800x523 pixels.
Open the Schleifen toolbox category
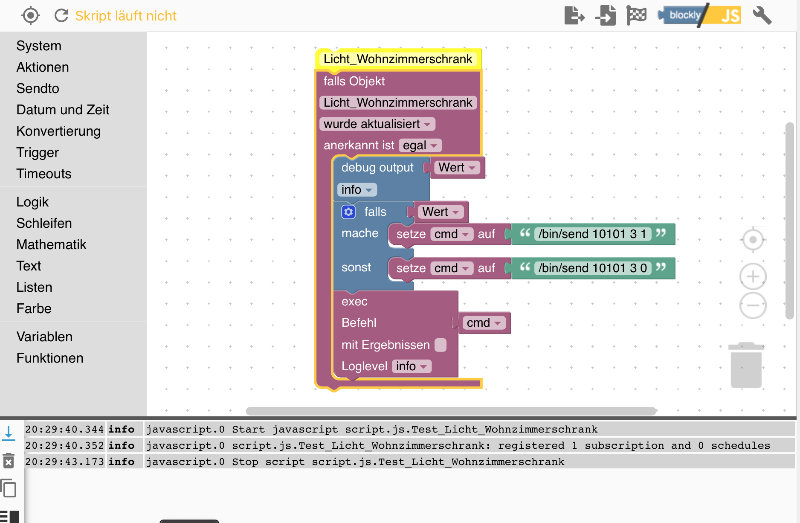coord(44,223)
